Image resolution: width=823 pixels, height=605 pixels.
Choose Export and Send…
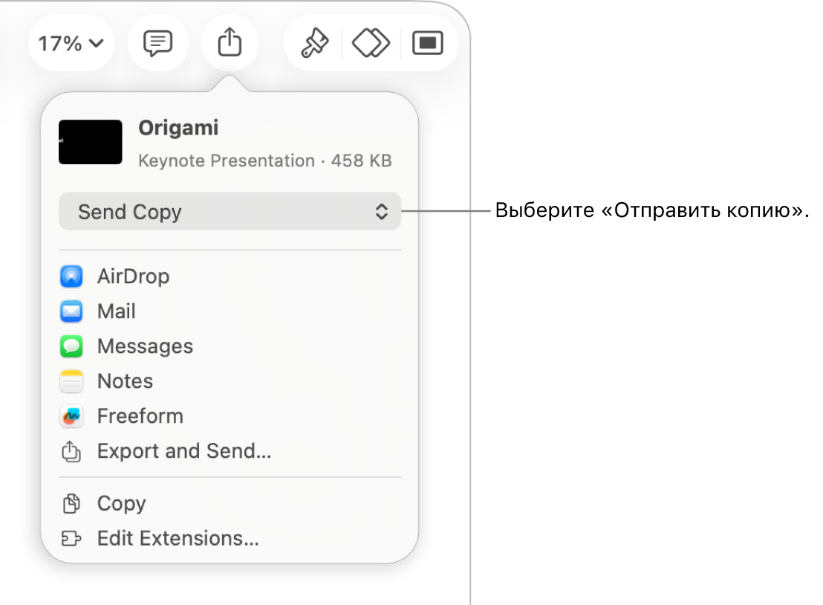[x=230, y=451]
